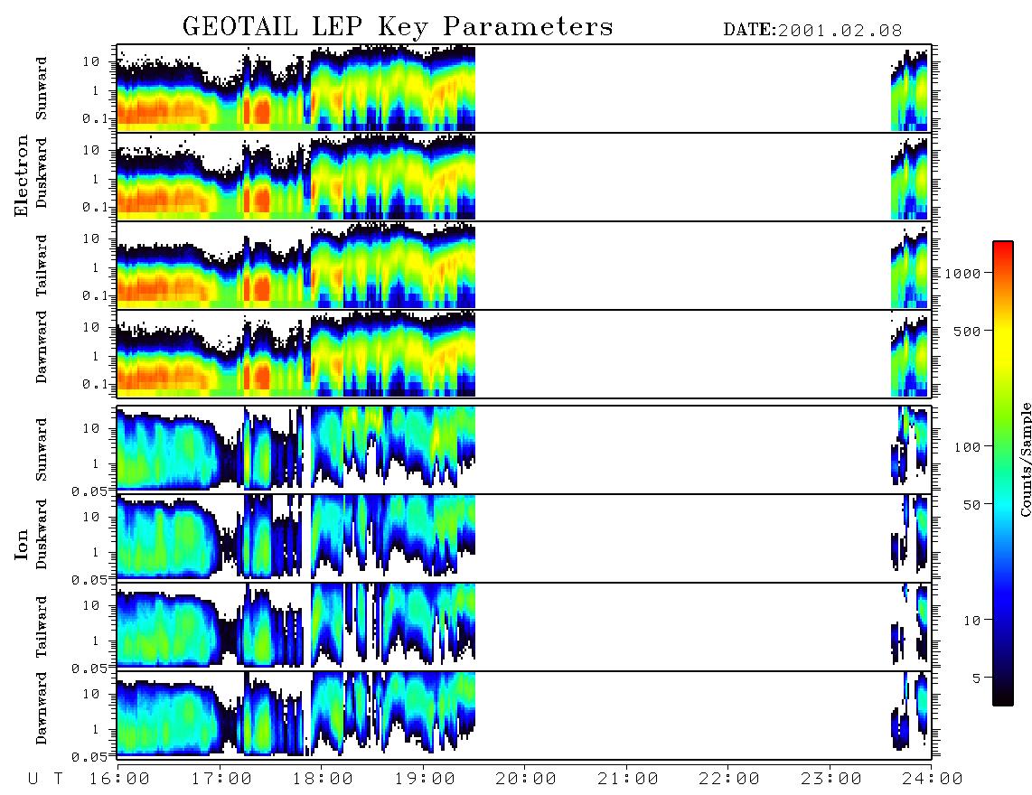Select the Ion Duskward spectrogram panel
This screenshot has width=1032, height=795.
(x=524, y=538)
